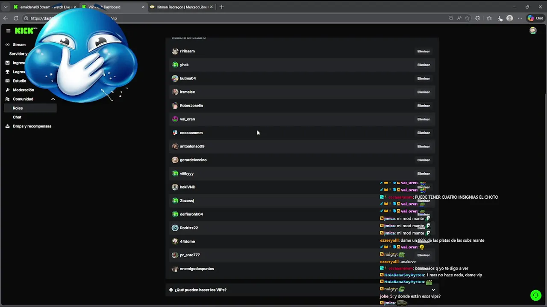Click Eliminar for cccaaammm
Screen dimensions: 547x307
pyautogui.click(x=423, y=133)
